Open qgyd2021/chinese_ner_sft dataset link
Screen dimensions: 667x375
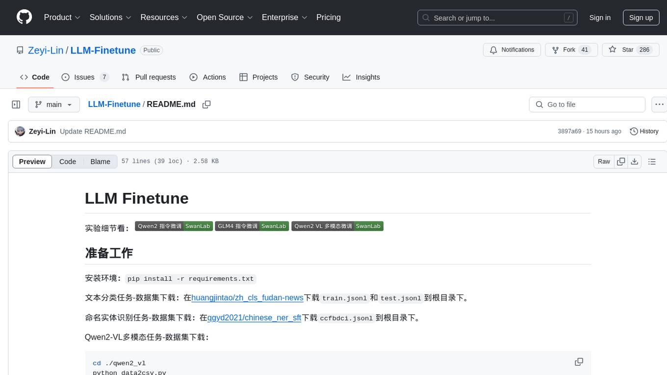coord(254,318)
